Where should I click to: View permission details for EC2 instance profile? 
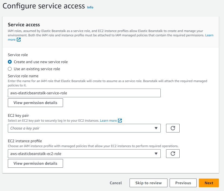tap(35, 163)
